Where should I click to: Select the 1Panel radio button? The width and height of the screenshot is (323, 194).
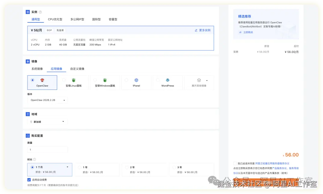point(127,80)
